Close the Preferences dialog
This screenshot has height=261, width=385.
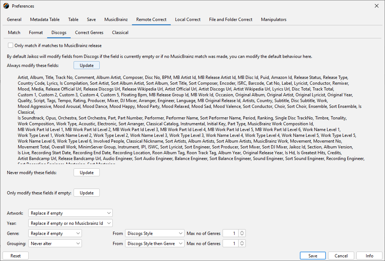pyautogui.click(x=376, y=6)
